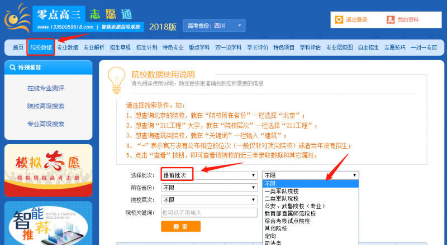This screenshot has width=447, height=245.
Task: Select 综合考核试点院校 option
Action: pos(287,221)
